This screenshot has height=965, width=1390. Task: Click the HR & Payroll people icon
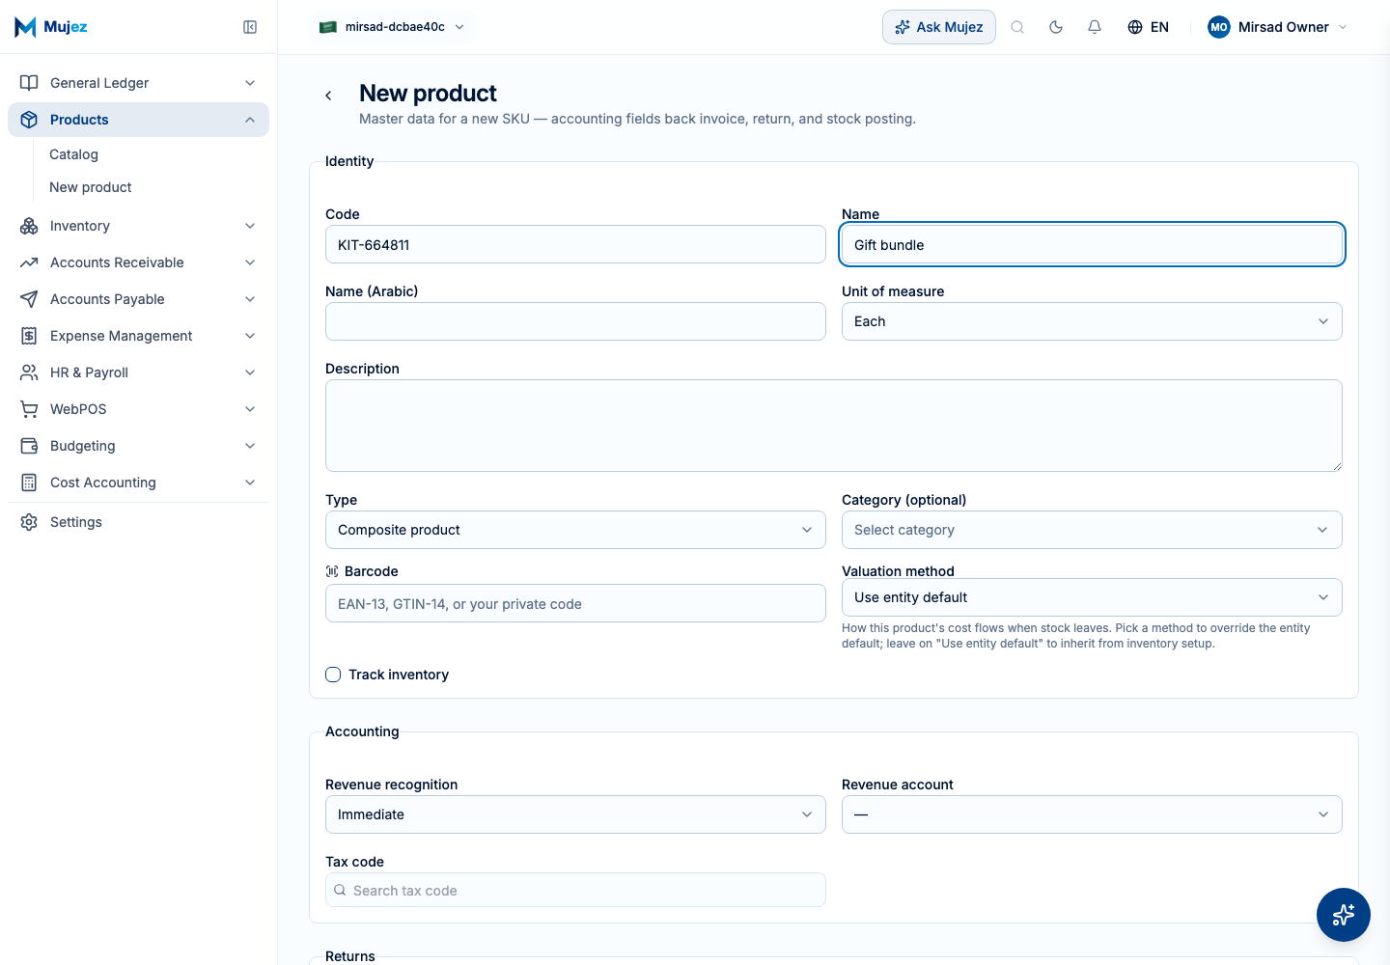pyautogui.click(x=29, y=372)
